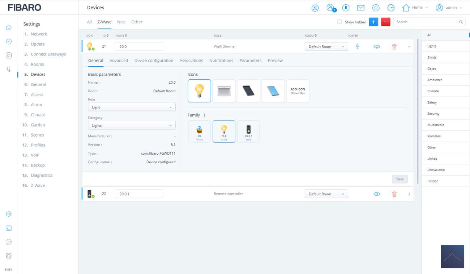470x274 pixels.
Task: Click the blue plus add device button
Action: pyautogui.click(x=373, y=22)
